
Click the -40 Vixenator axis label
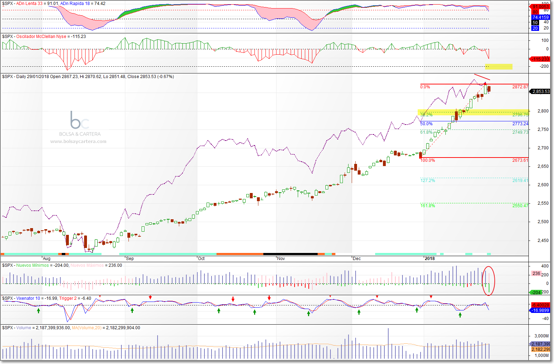pos(545,319)
